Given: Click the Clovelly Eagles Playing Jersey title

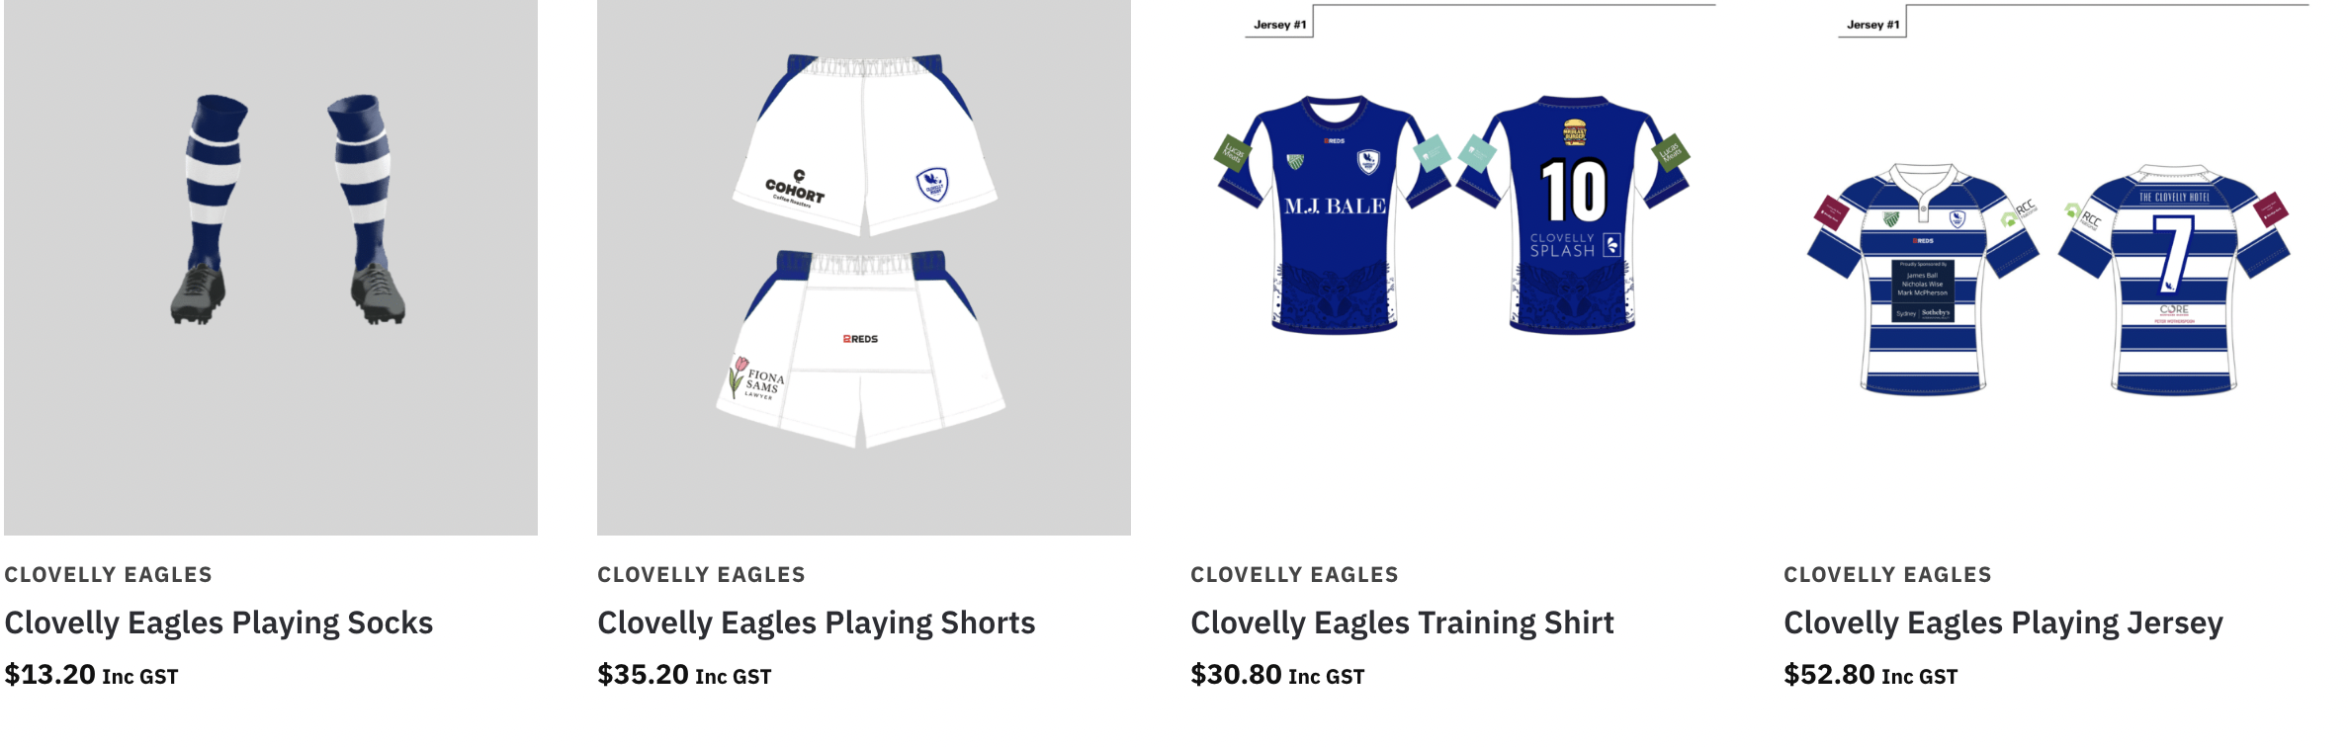Looking at the screenshot, I should pos(2003,622).
